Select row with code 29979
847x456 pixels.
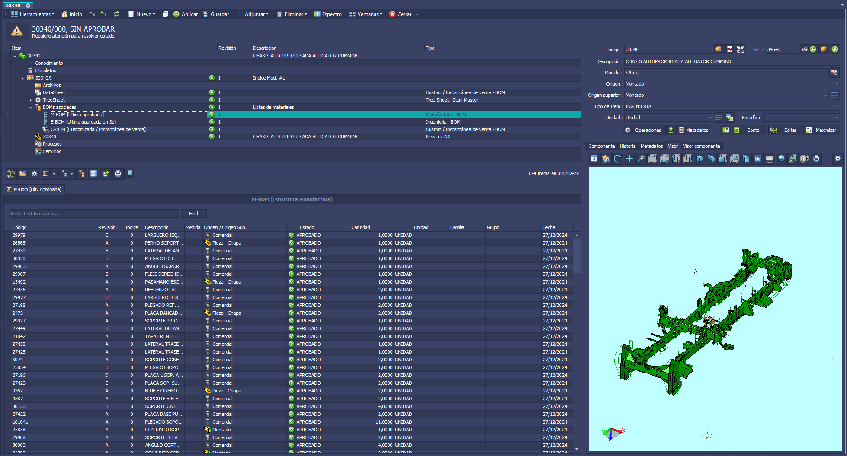(x=292, y=236)
